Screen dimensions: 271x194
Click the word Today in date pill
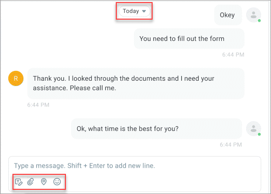coord(131,11)
